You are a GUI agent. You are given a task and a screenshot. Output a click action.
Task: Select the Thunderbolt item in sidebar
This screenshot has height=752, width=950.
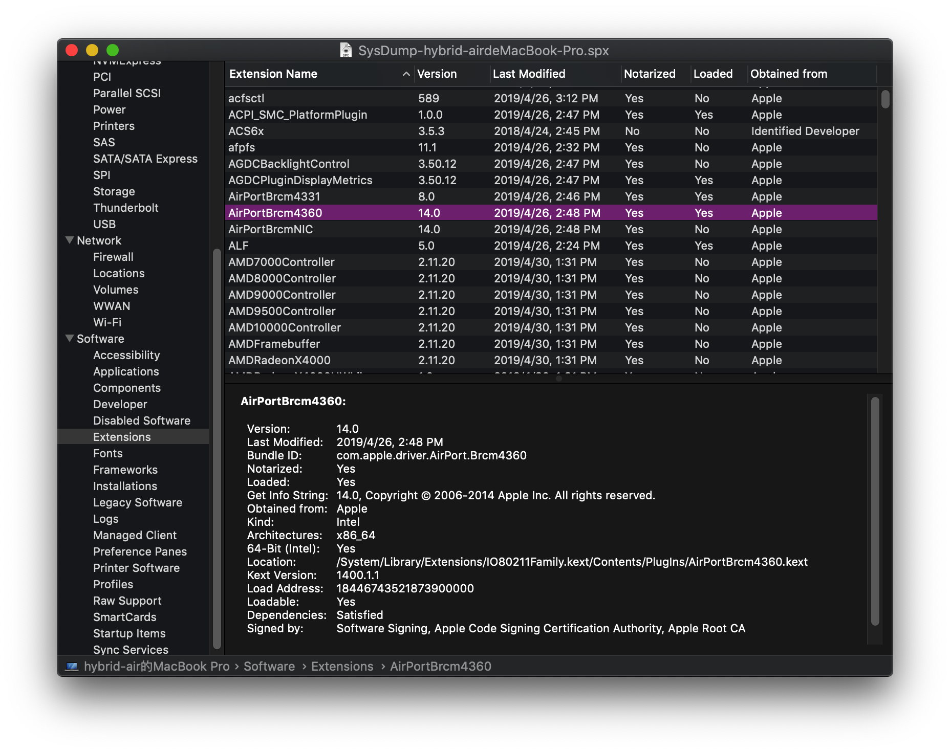[126, 208]
